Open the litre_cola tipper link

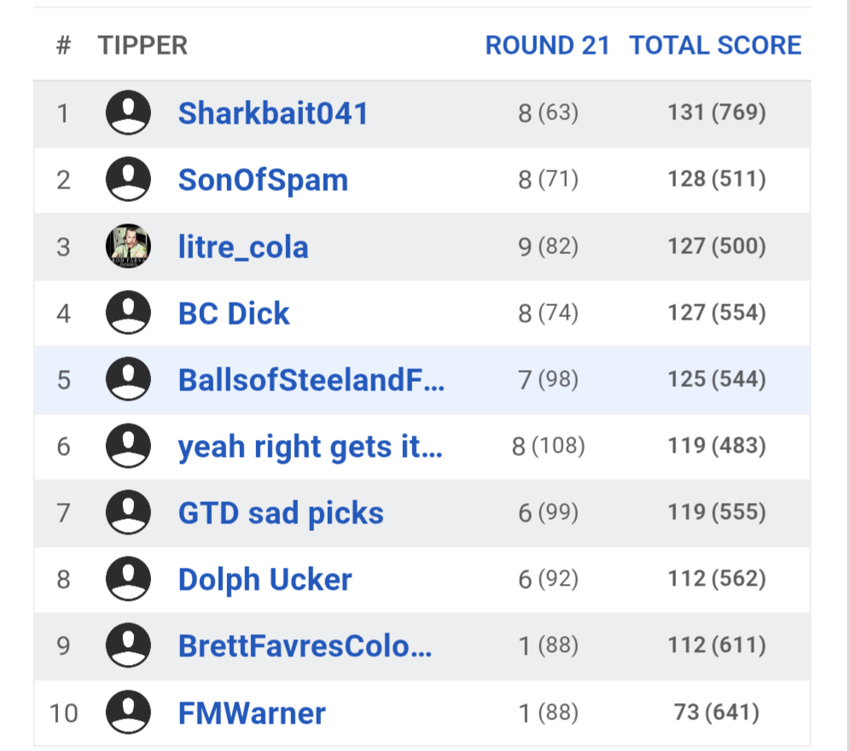tap(243, 247)
